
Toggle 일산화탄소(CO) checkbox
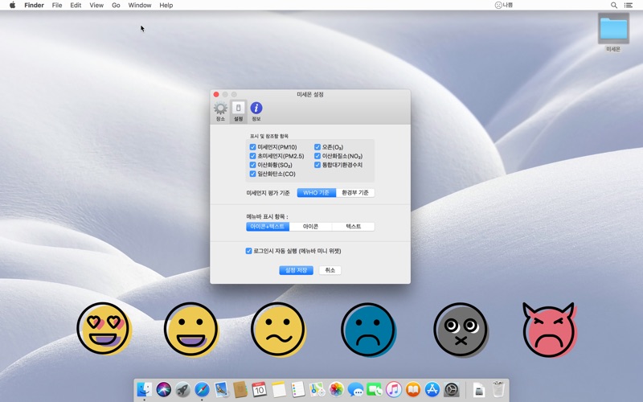[x=252, y=174]
